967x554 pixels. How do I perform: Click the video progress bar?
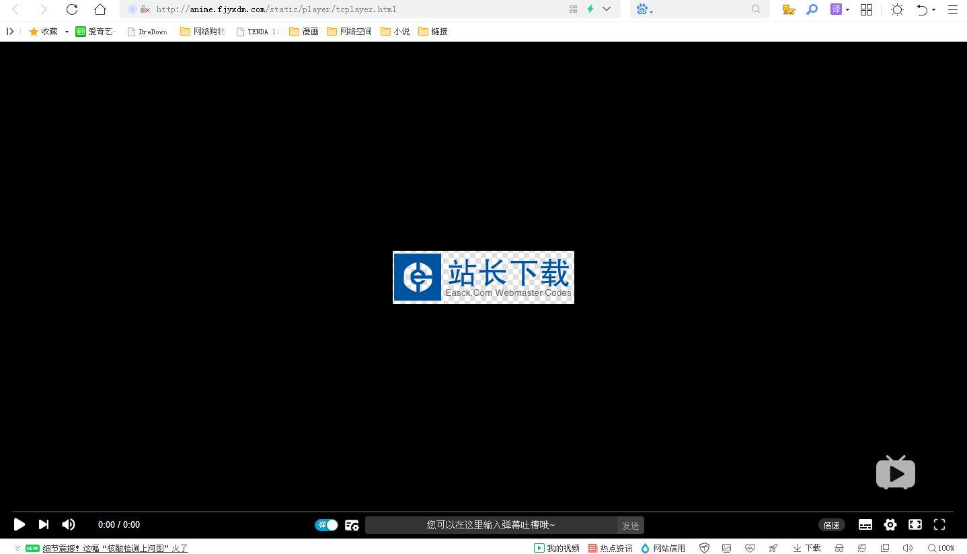tap(482, 512)
